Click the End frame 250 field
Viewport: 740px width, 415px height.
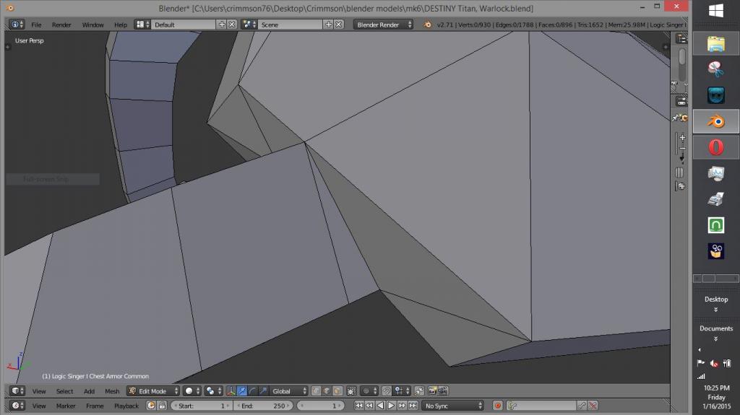pos(264,406)
